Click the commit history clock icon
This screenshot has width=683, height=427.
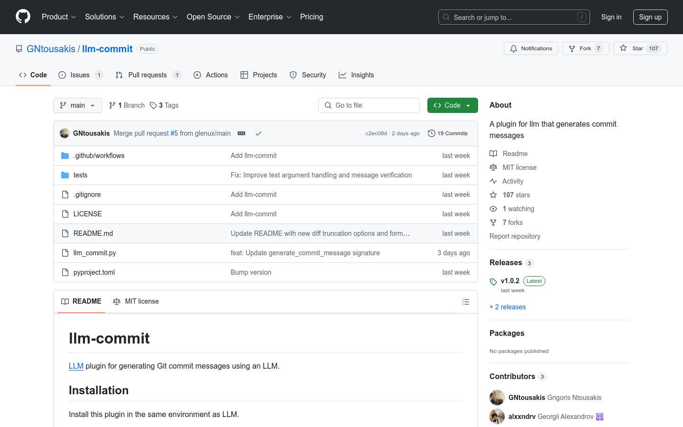(x=431, y=133)
